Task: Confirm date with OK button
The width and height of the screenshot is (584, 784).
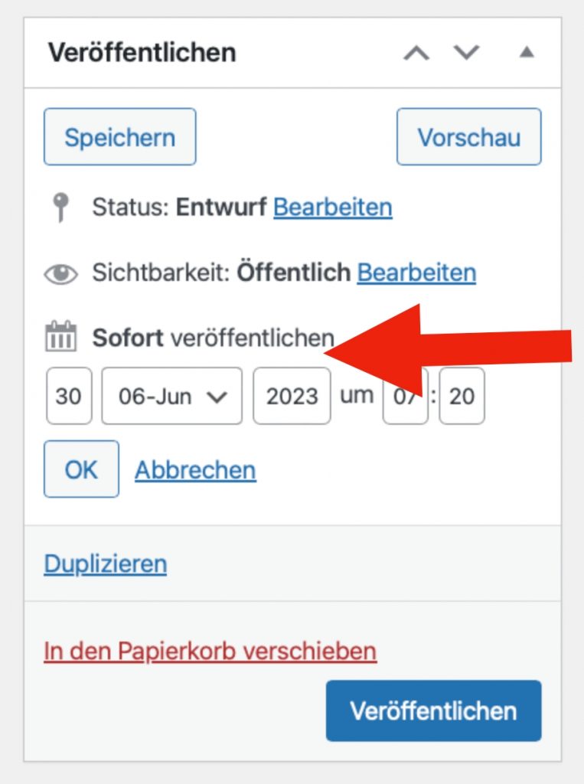Action: coord(81,469)
